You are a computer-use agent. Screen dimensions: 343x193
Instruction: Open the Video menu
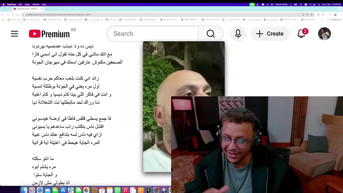pos(27,4)
